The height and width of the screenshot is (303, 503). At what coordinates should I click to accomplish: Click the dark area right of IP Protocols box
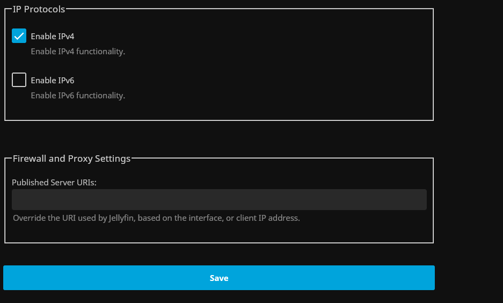click(467, 64)
